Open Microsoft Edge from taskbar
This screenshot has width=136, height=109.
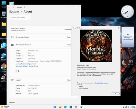66,107
